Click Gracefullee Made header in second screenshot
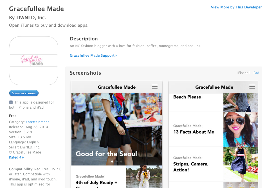This screenshot has width=272, height=188. click(214, 87)
